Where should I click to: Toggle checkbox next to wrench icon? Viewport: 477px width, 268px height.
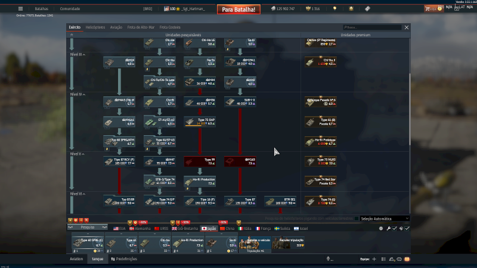click(x=395, y=229)
